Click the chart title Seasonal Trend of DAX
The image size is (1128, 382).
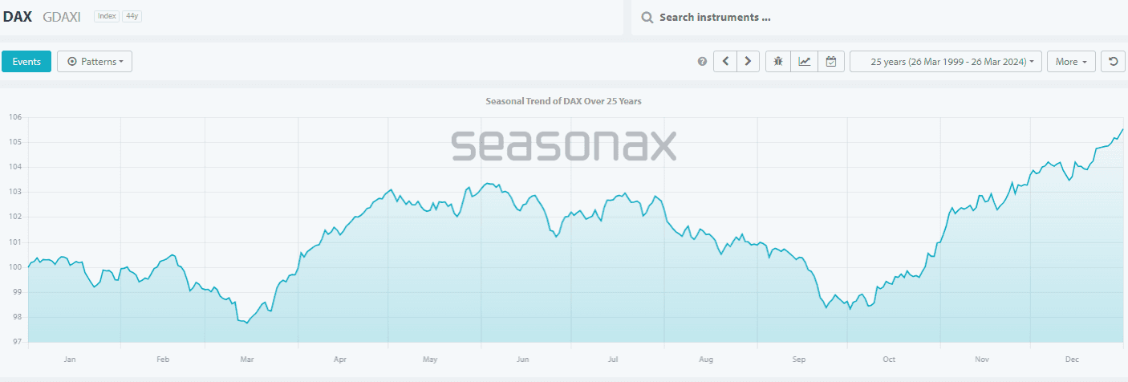[564, 101]
